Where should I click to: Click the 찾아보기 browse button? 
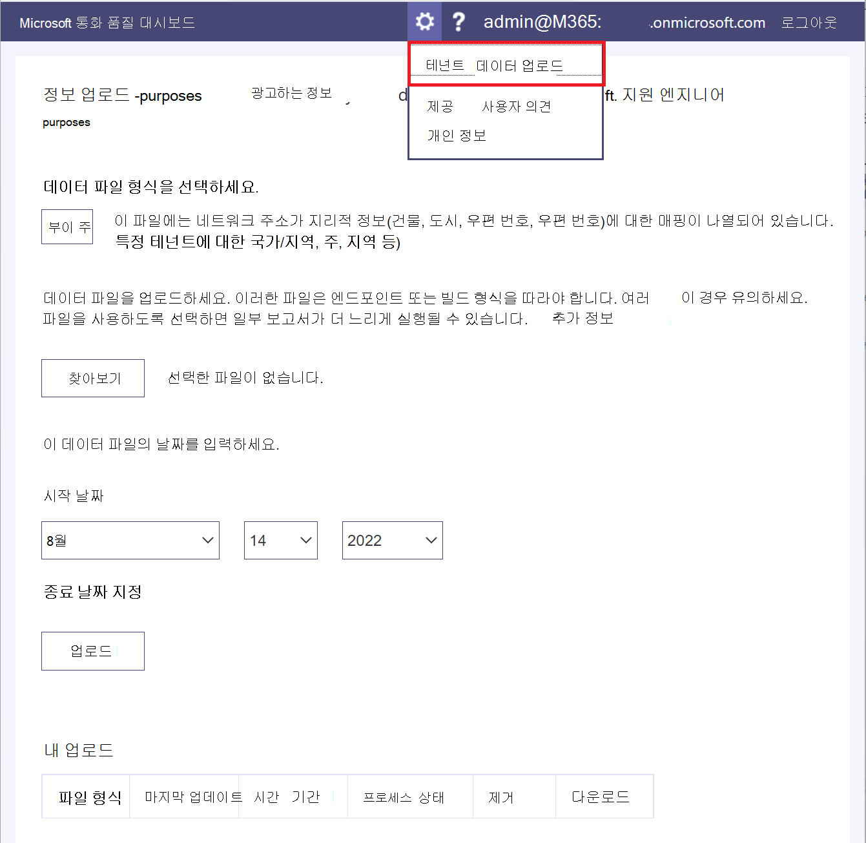[93, 378]
